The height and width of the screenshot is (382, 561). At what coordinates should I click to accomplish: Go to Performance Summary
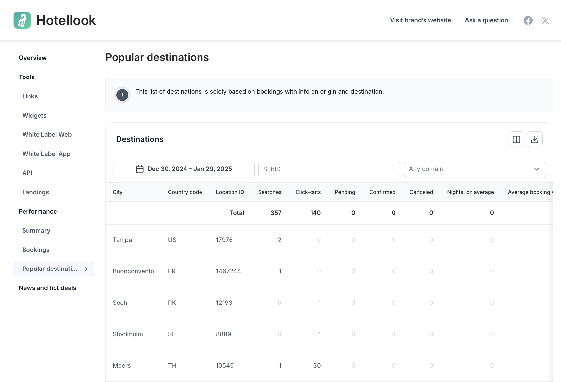pos(36,231)
